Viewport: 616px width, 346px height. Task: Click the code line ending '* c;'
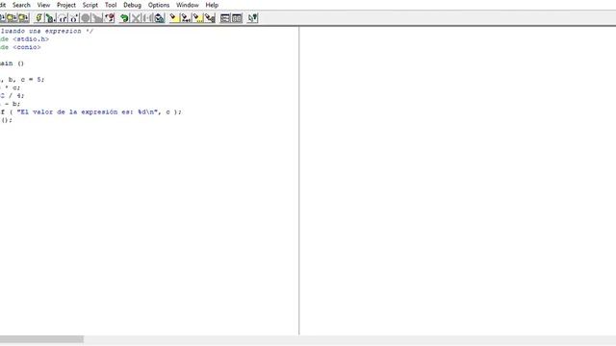(11, 87)
